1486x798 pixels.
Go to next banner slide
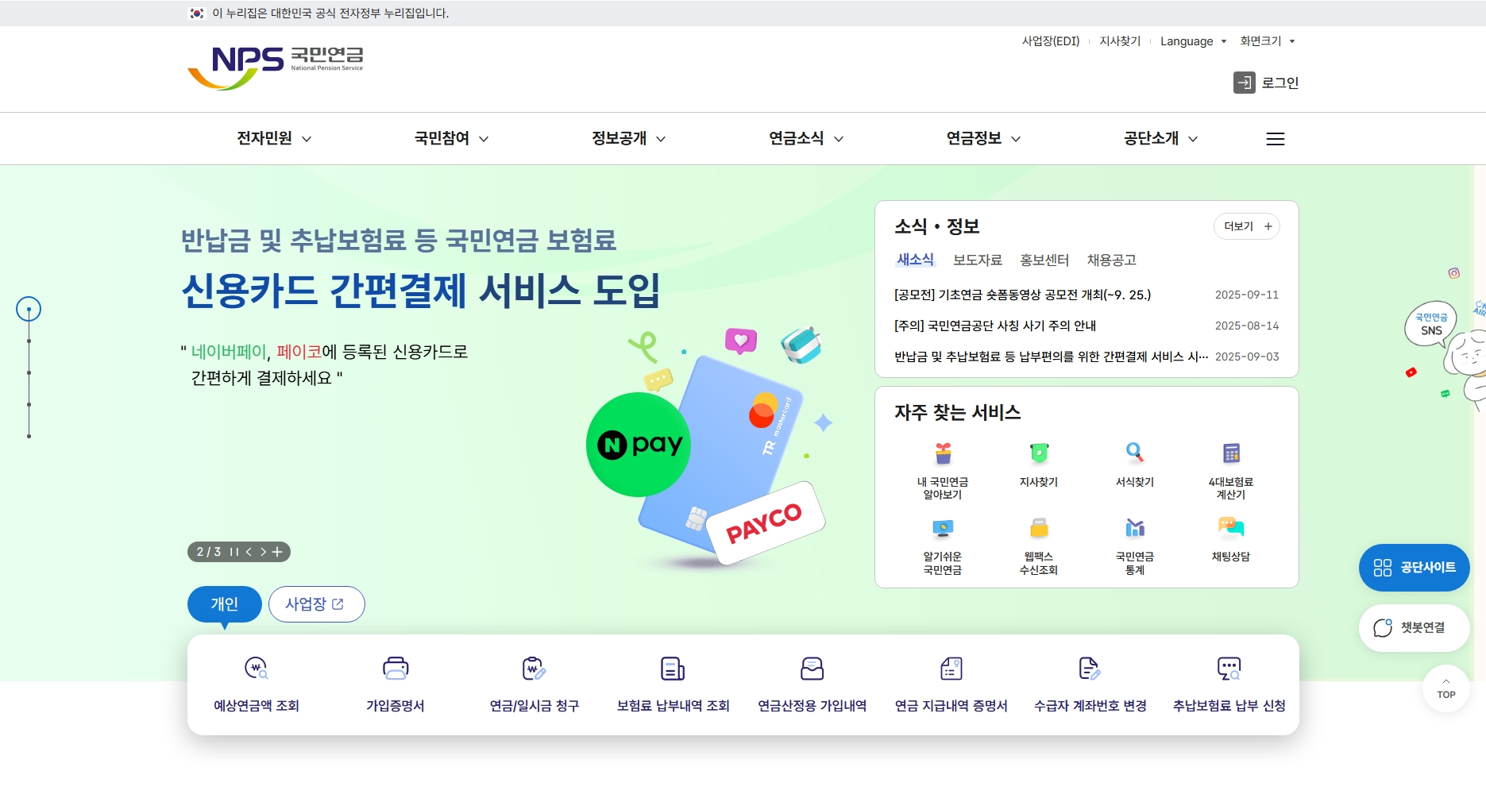tap(263, 552)
